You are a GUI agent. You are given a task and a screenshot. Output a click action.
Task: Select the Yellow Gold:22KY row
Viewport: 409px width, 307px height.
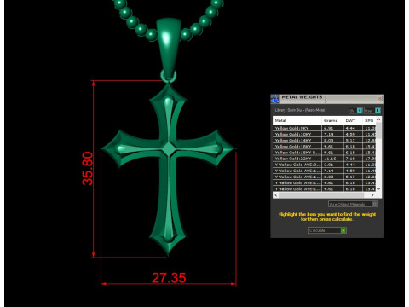pyautogui.click(x=325, y=159)
